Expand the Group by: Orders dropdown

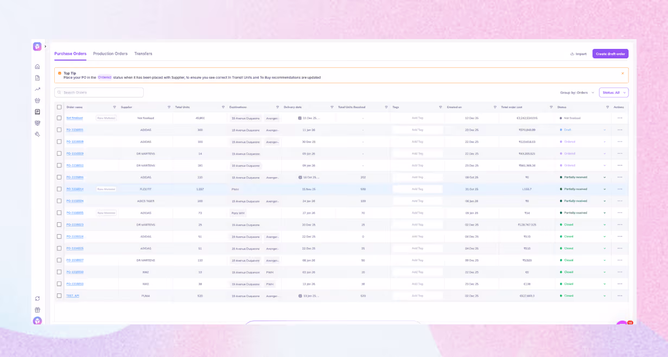pos(577,92)
